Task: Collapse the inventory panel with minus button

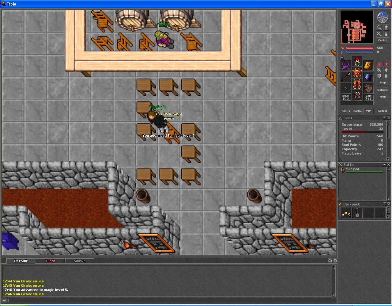Action: click(x=342, y=58)
